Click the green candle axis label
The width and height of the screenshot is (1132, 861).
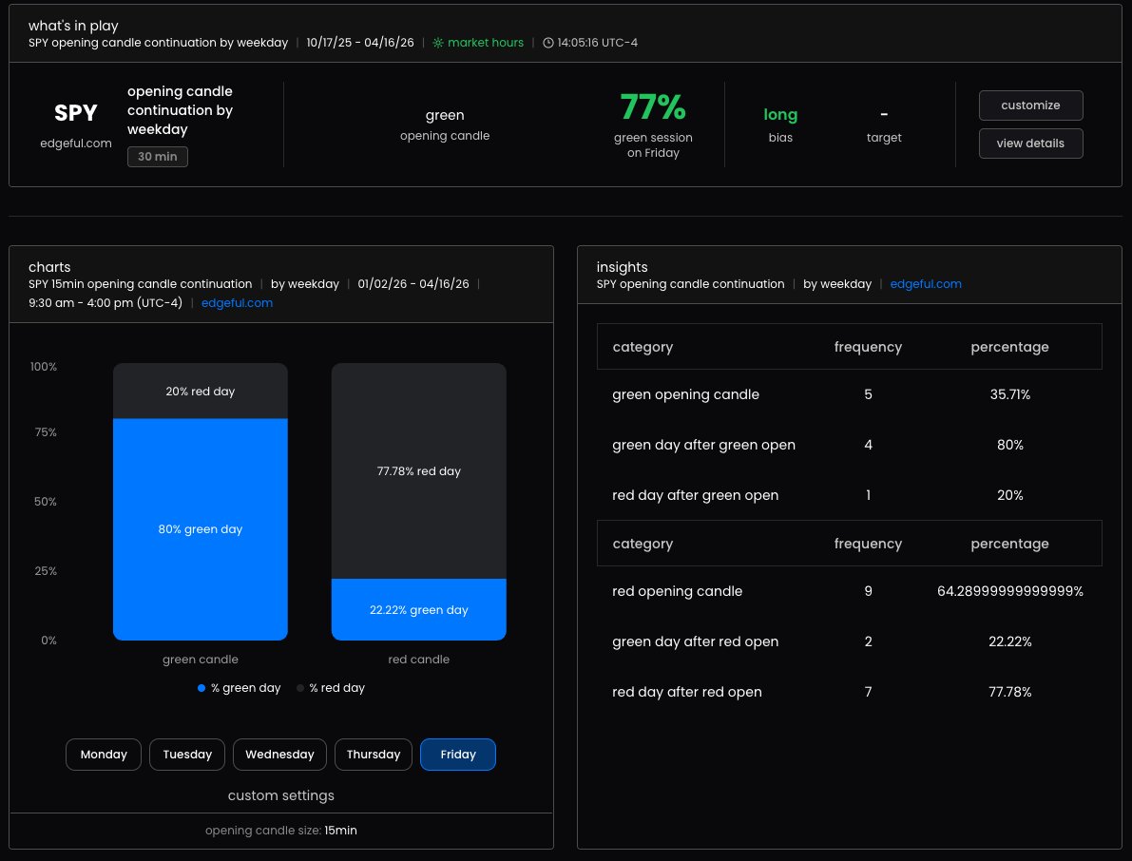(201, 660)
